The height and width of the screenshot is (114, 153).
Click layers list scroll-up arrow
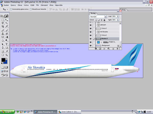[120, 23]
